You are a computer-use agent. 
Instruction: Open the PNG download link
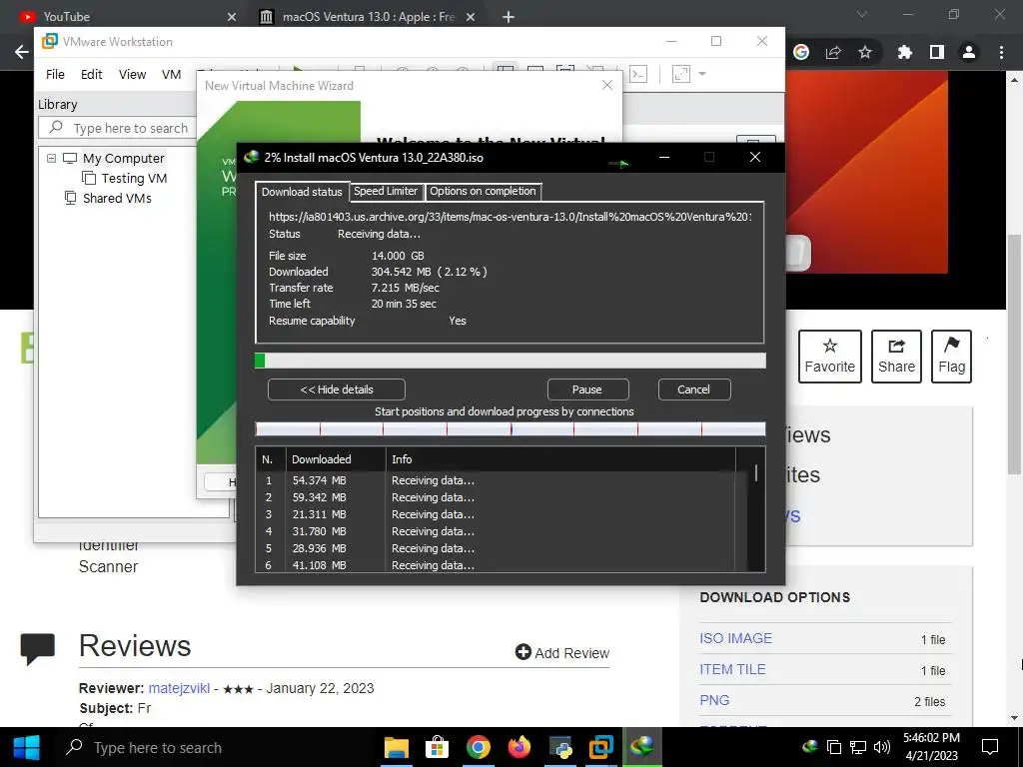pyautogui.click(x=714, y=700)
